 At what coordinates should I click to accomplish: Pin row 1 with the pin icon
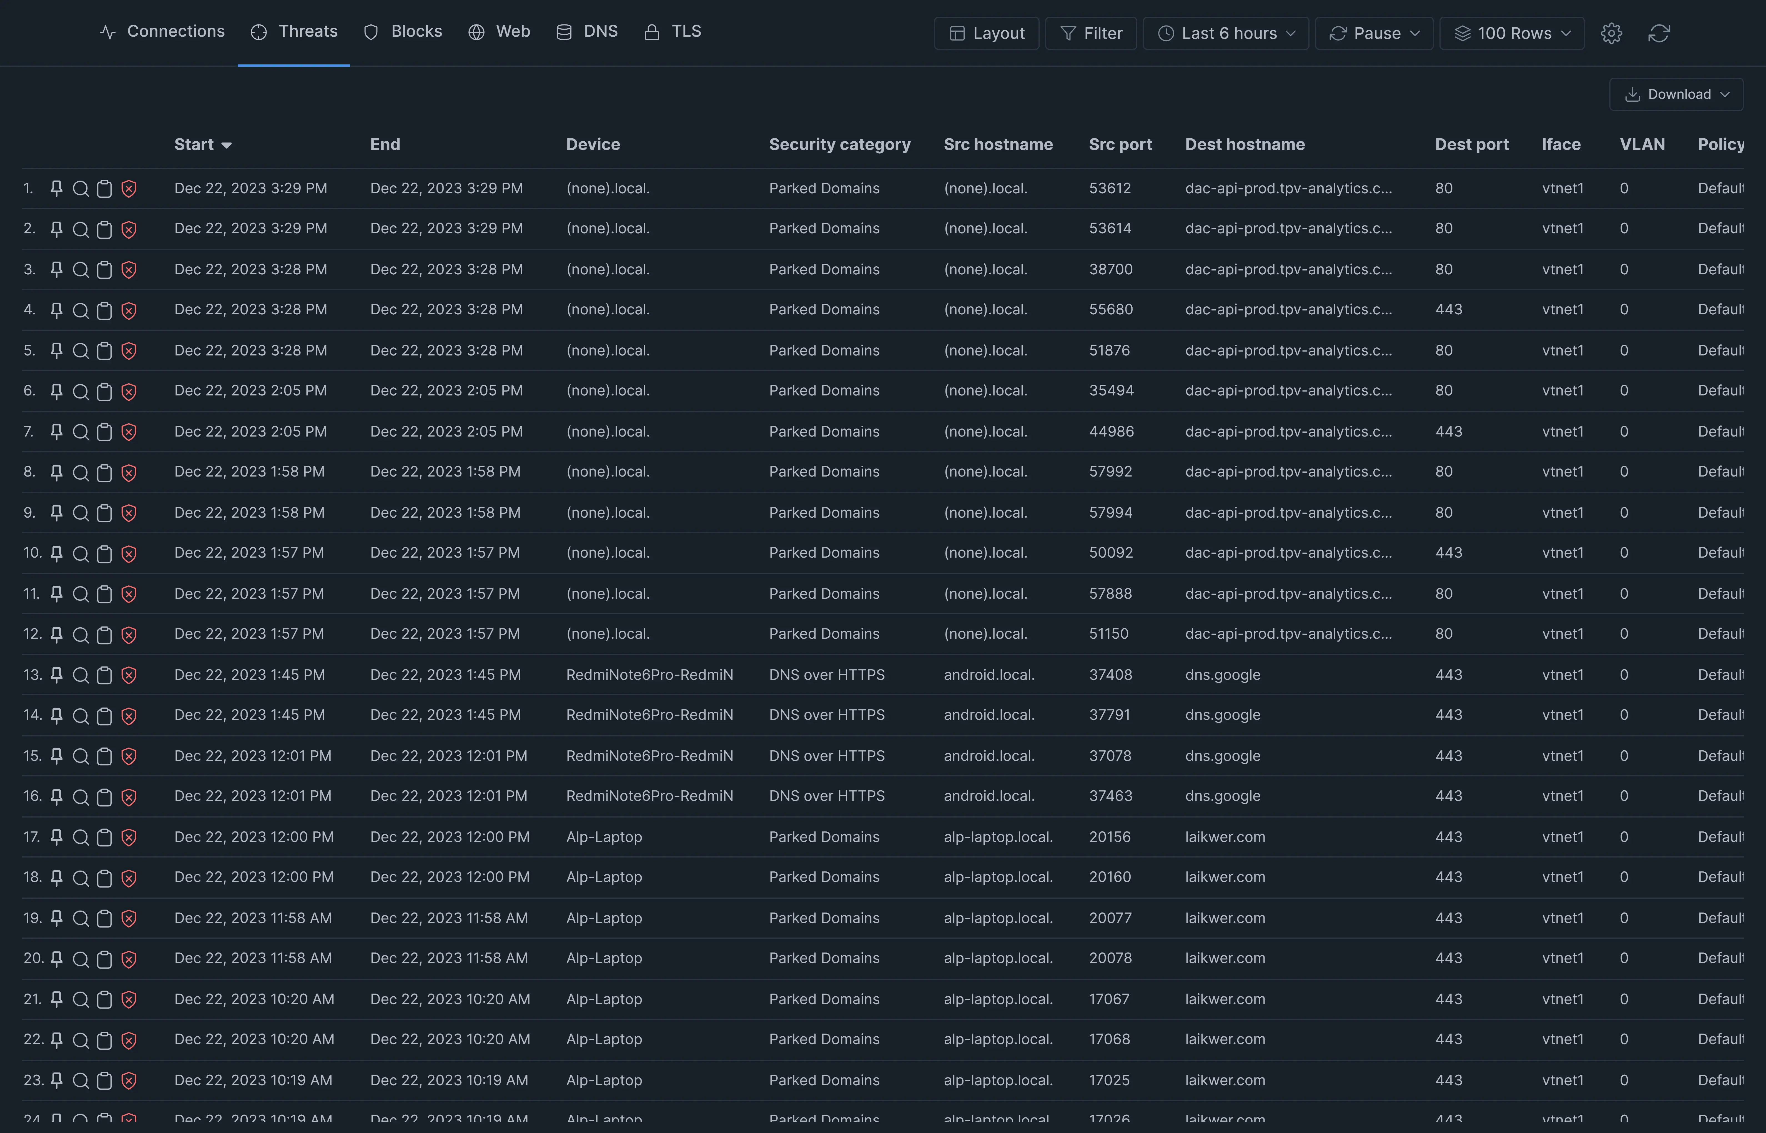(57, 189)
